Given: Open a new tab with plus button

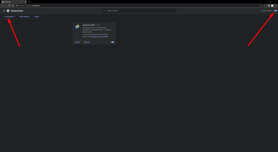Looking at the screenshot, I should click(29, 2).
